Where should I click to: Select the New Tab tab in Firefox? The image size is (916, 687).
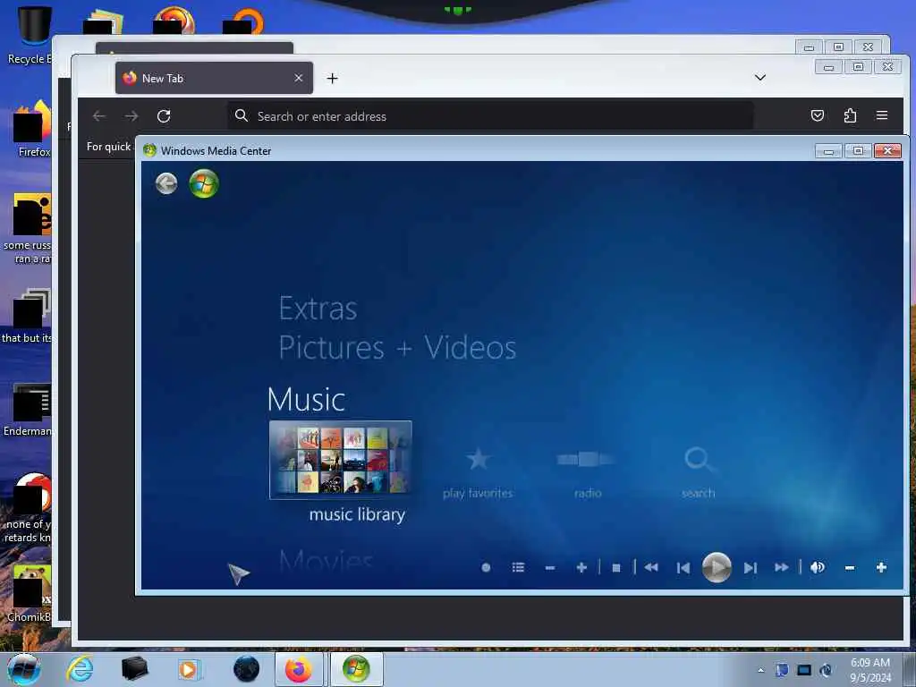click(x=214, y=78)
